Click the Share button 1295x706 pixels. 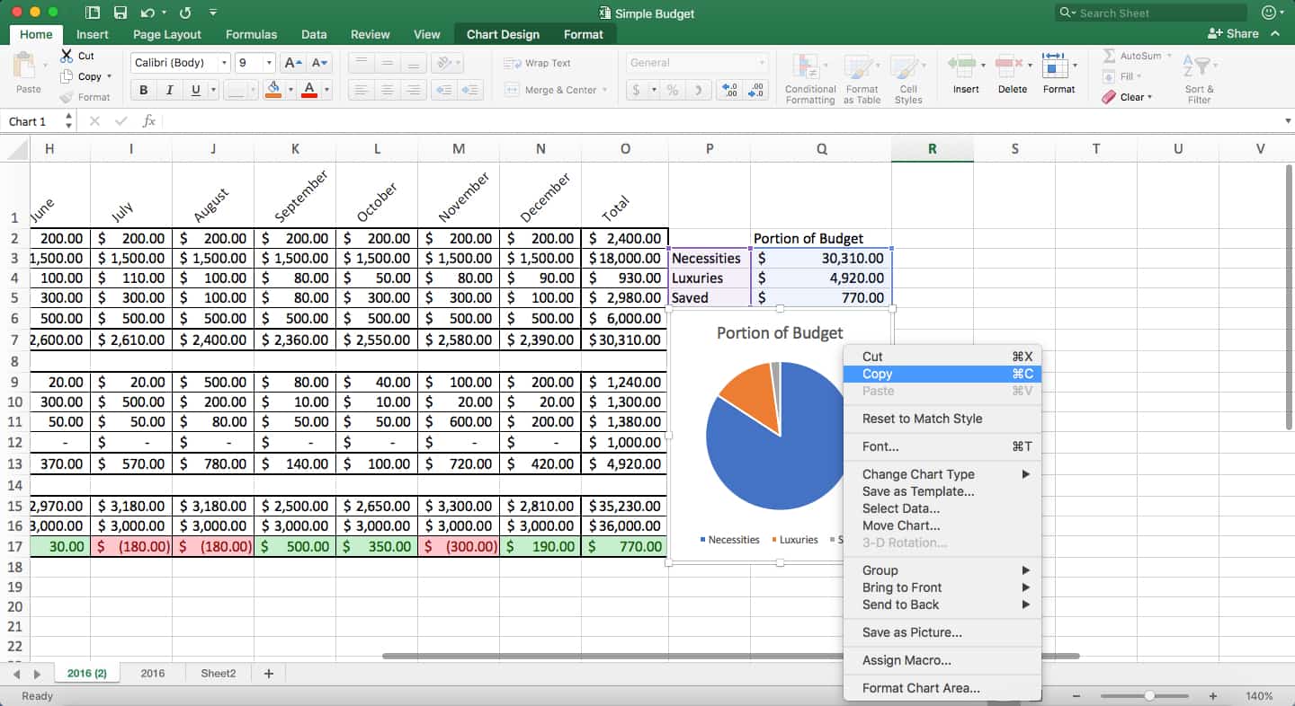[x=1233, y=33]
